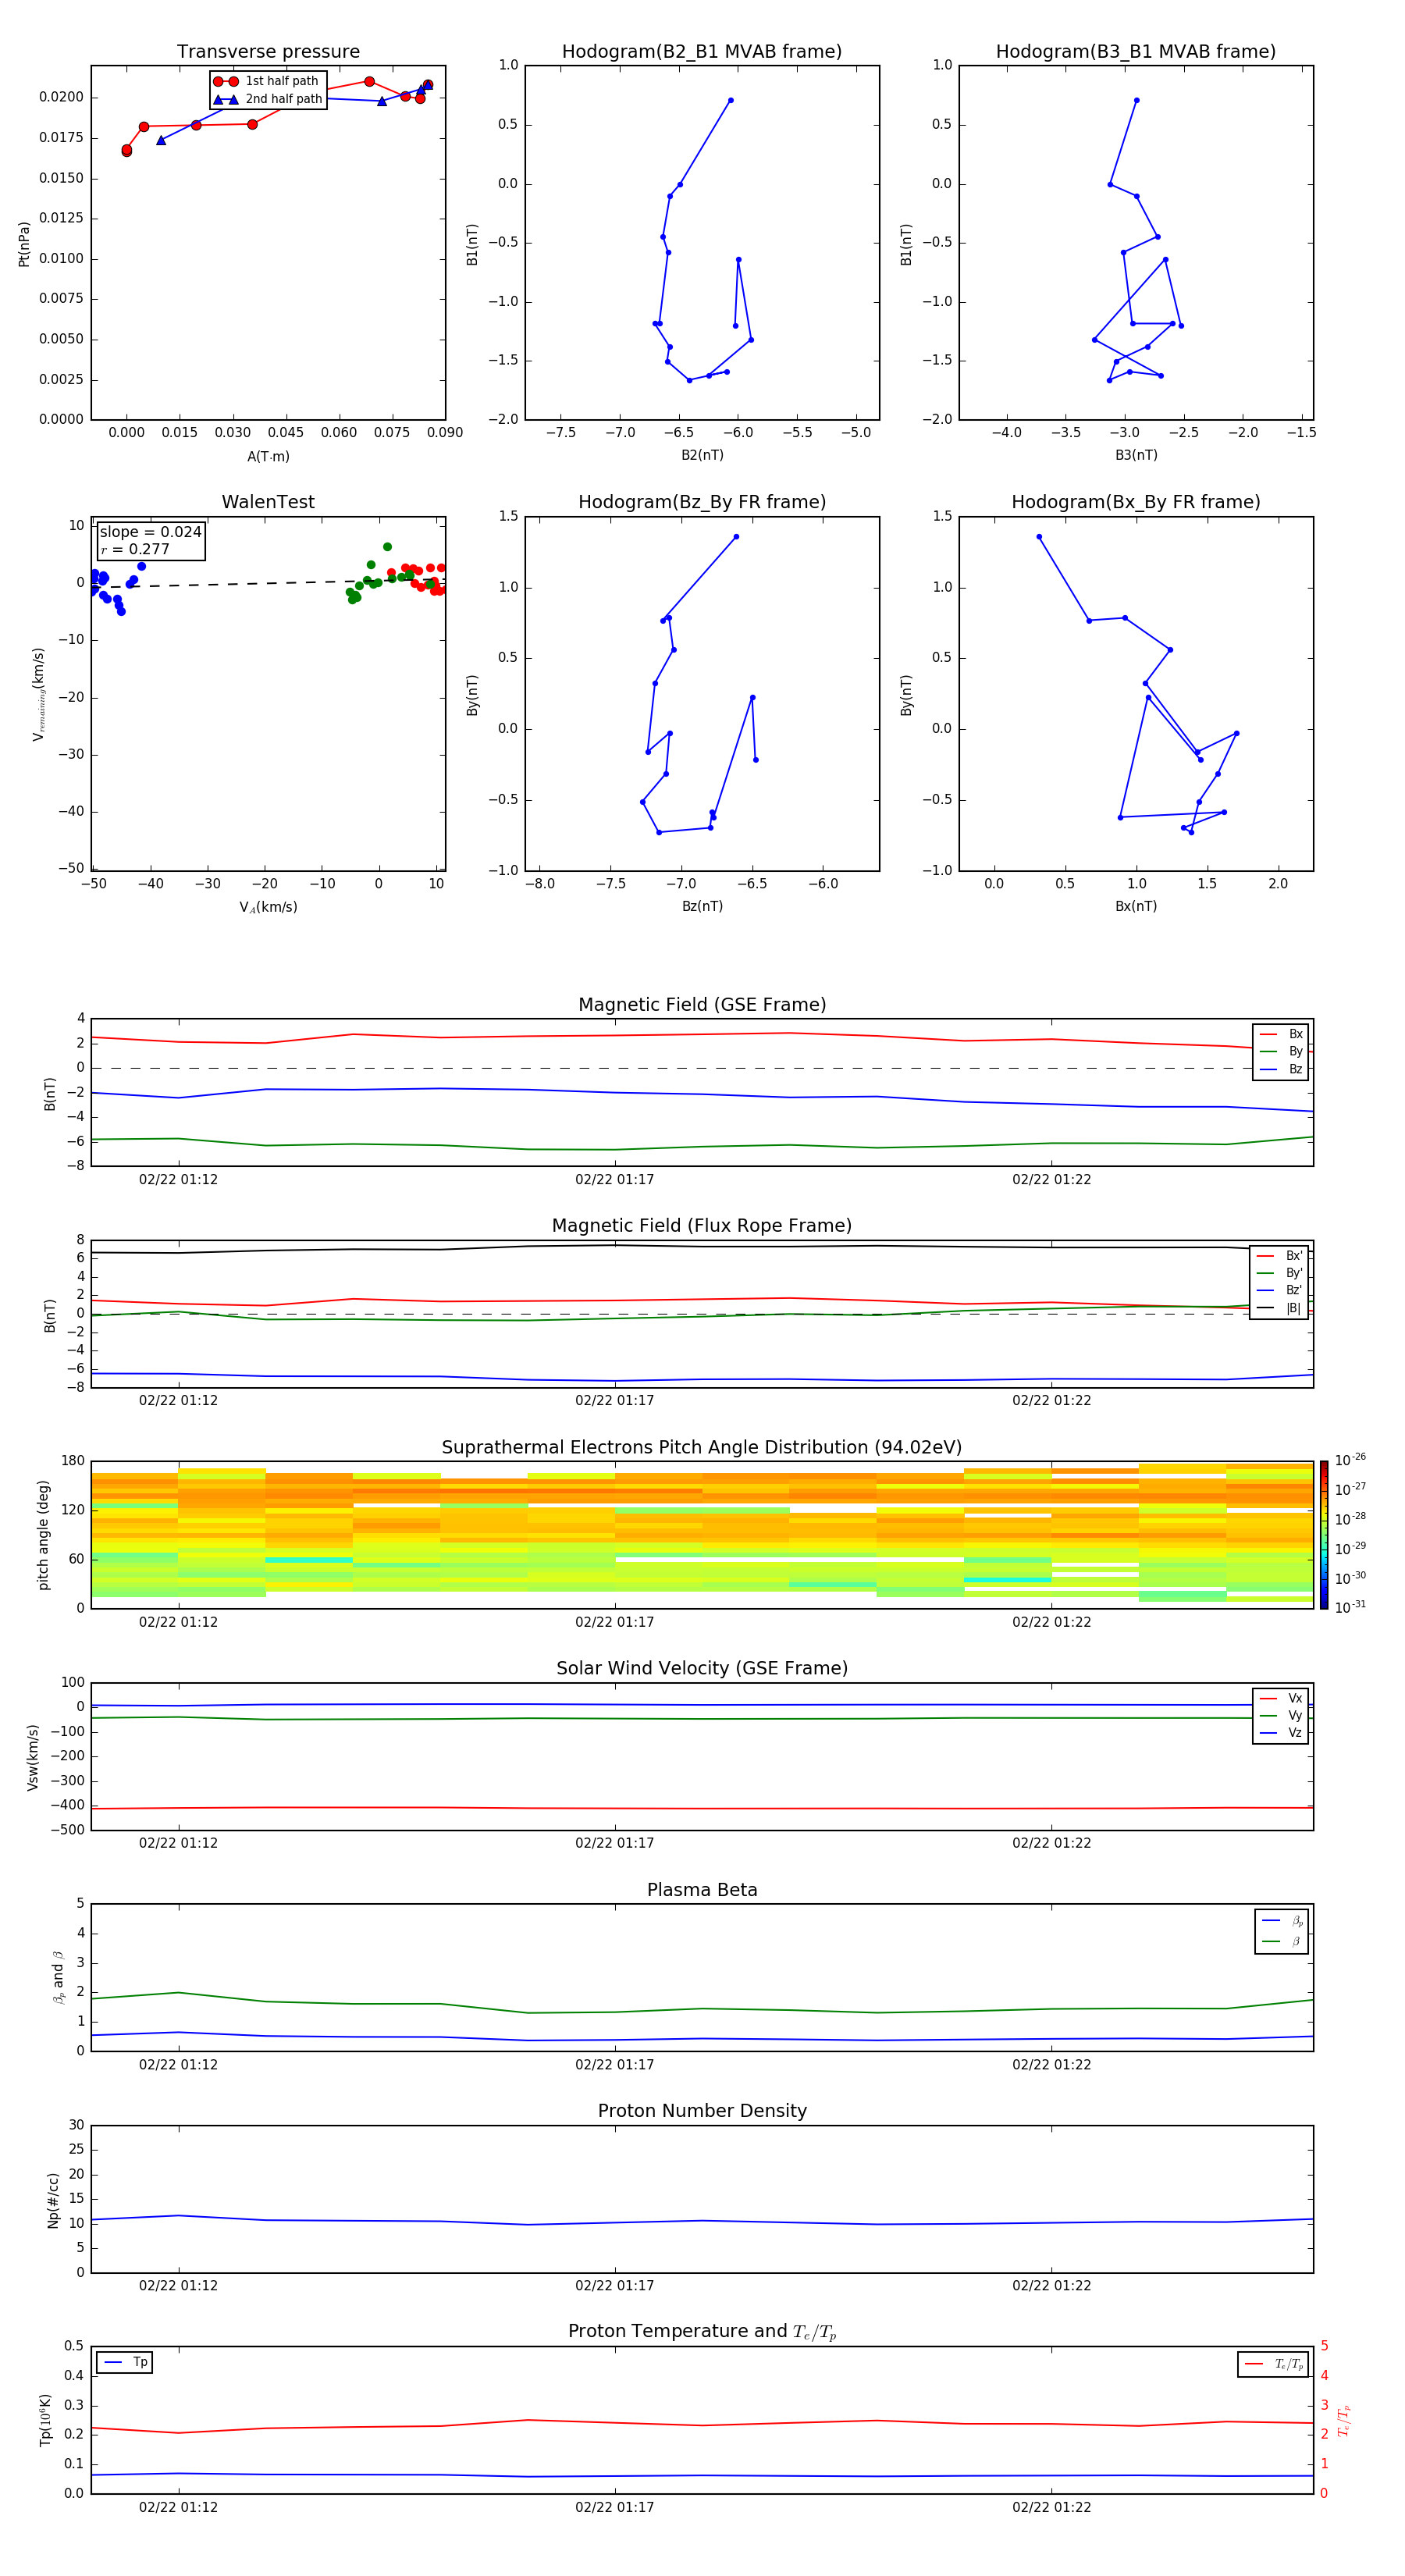This screenshot has height=2576, width=1405.
Task: Click the "pitch angle (deg)" y-axis label
Action: (x=43, y=1535)
